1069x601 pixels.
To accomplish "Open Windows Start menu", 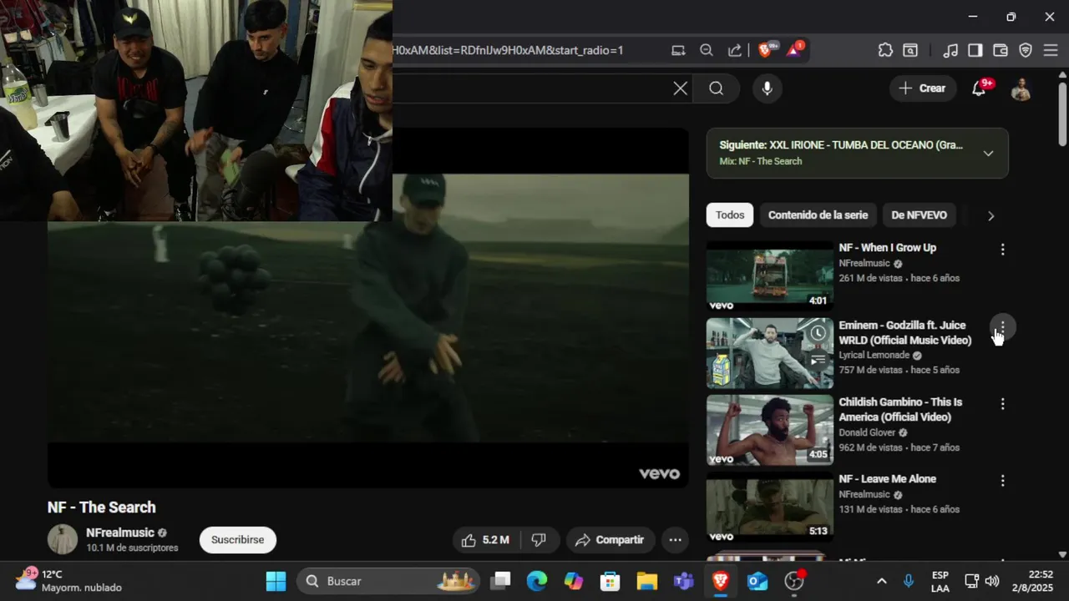I will pyautogui.click(x=276, y=581).
